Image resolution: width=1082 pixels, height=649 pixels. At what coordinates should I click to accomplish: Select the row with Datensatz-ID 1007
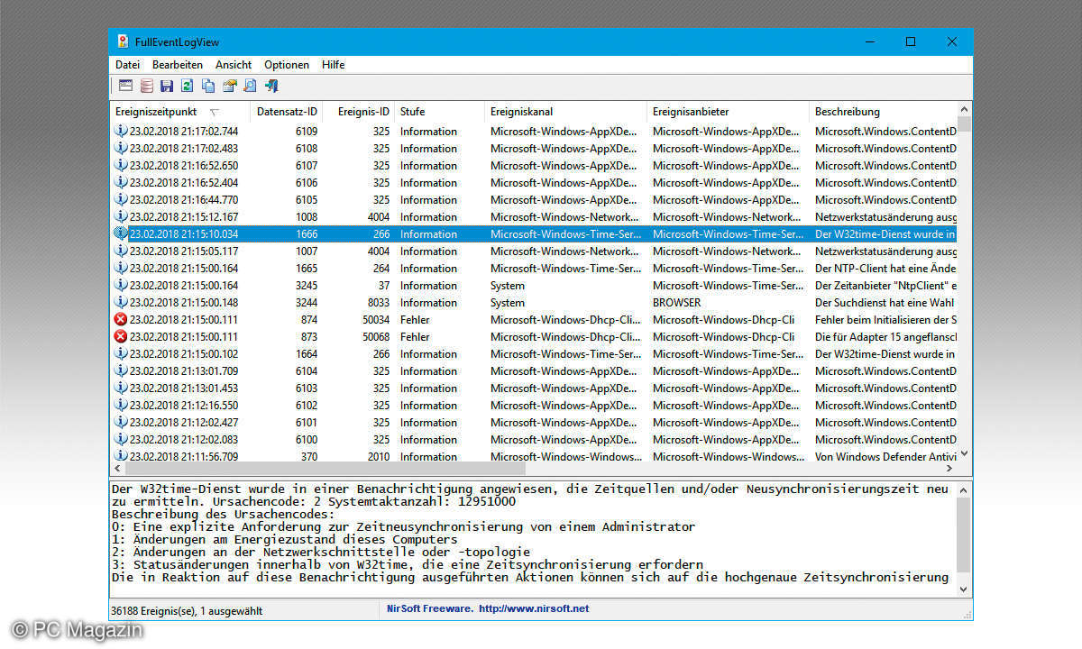pyautogui.click(x=533, y=251)
